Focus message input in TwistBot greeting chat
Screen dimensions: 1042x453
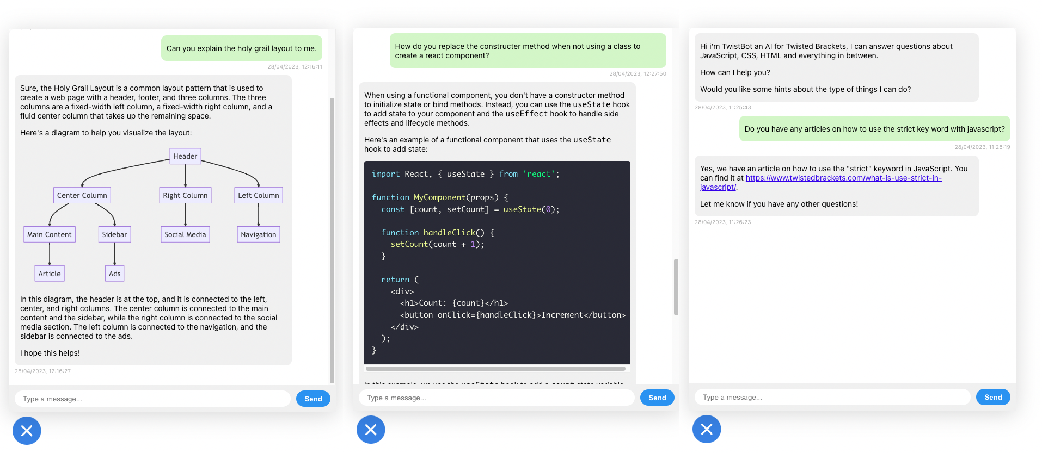832,397
